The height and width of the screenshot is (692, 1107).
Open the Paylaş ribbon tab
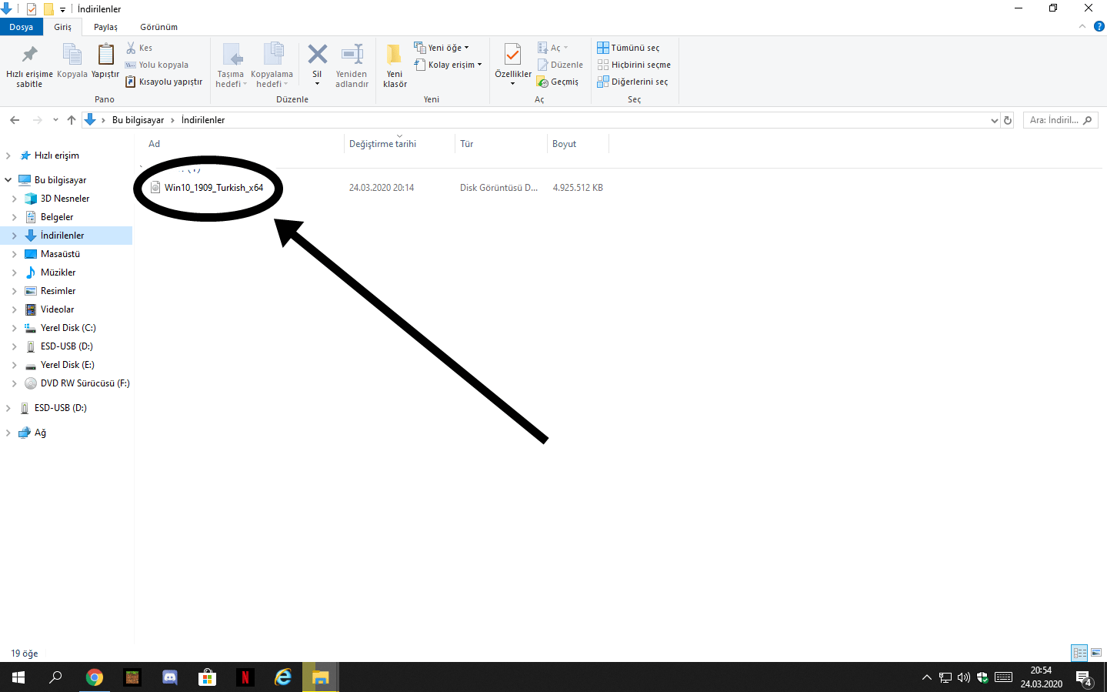(105, 26)
